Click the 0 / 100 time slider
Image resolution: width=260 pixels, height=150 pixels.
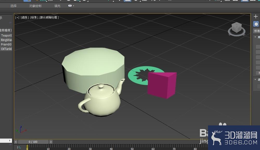(33, 142)
